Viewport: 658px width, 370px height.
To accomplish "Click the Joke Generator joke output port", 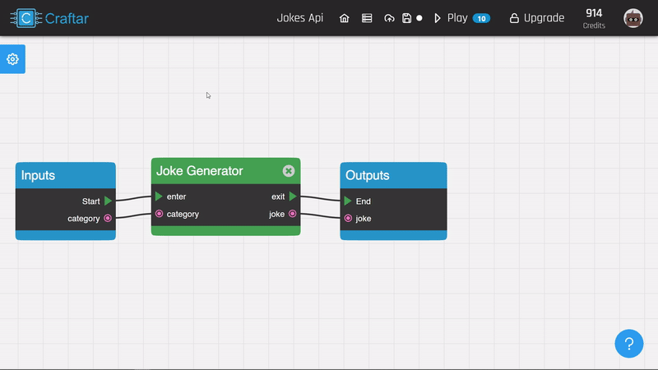I will point(293,214).
